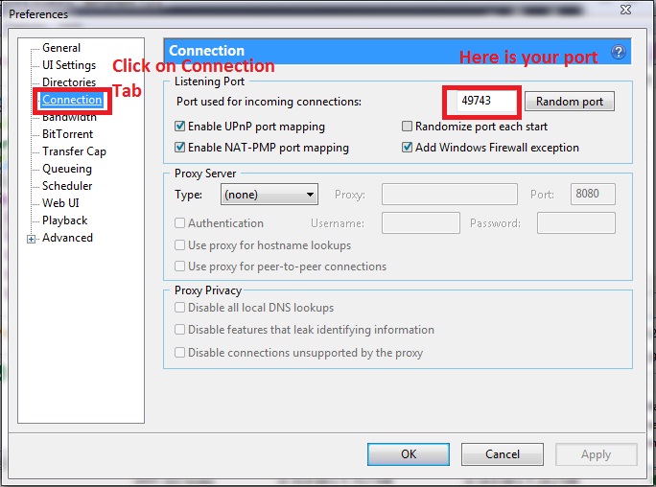
Task: Select General in the preferences tree
Action: tap(61, 48)
